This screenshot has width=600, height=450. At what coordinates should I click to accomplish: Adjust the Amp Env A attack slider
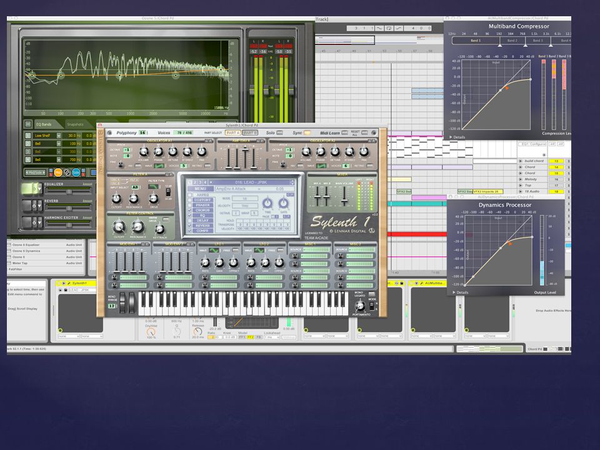(x=229, y=157)
